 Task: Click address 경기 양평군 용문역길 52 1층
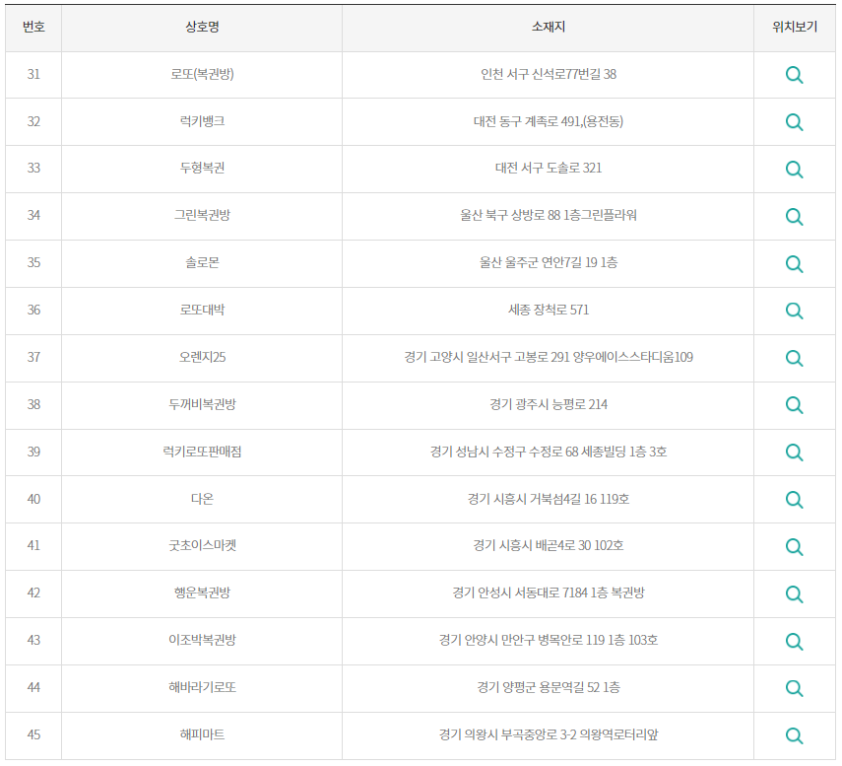(549, 687)
